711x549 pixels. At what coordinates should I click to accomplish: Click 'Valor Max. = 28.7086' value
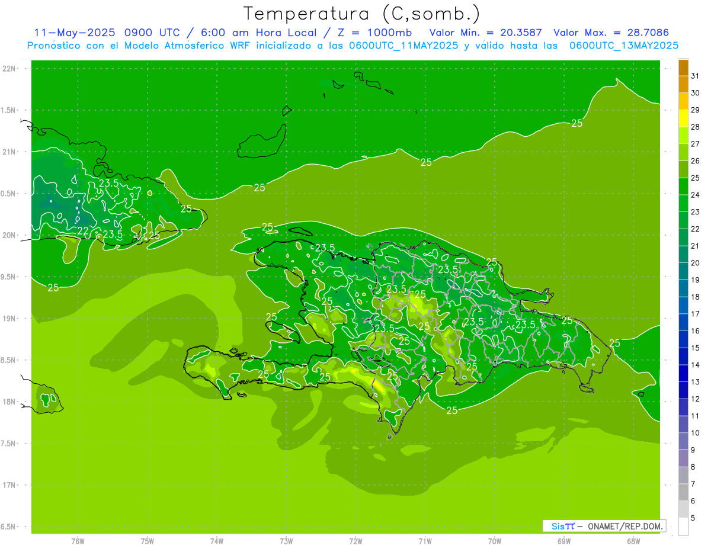pyautogui.click(x=611, y=33)
